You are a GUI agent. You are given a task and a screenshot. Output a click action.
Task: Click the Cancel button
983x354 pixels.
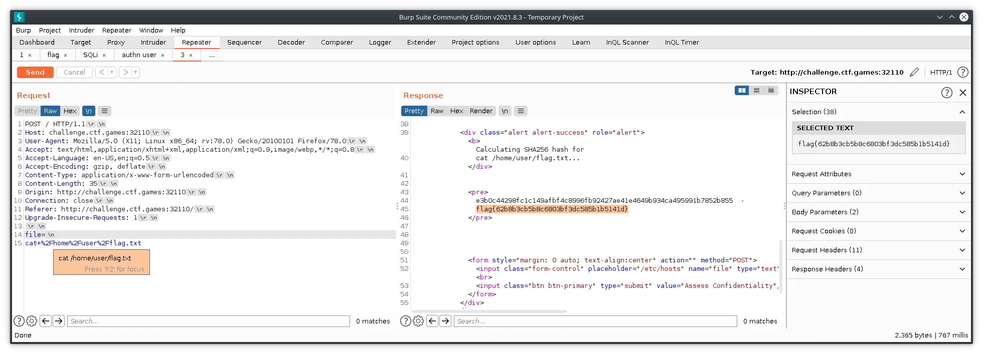[x=74, y=72]
